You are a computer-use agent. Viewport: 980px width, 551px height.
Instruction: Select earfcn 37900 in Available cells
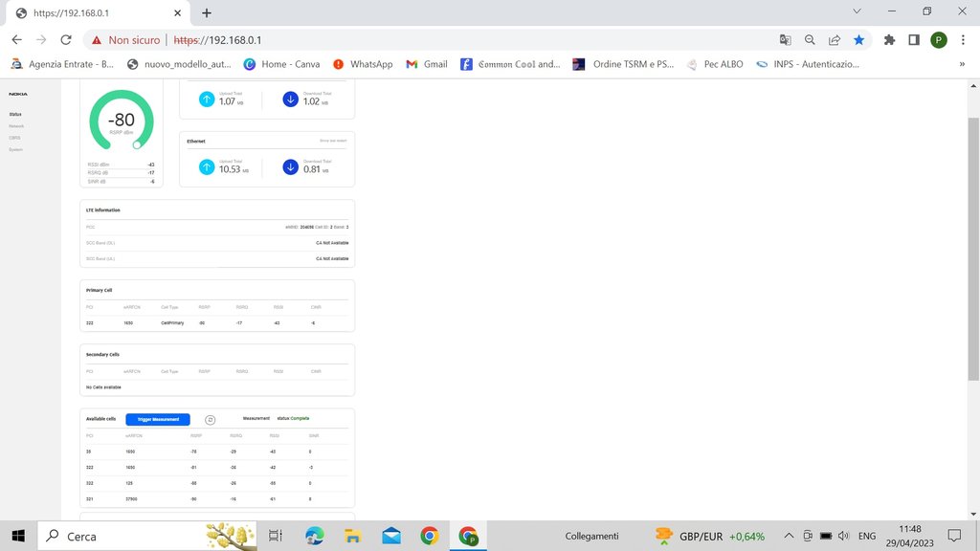pyautogui.click(x=131, y=499)
